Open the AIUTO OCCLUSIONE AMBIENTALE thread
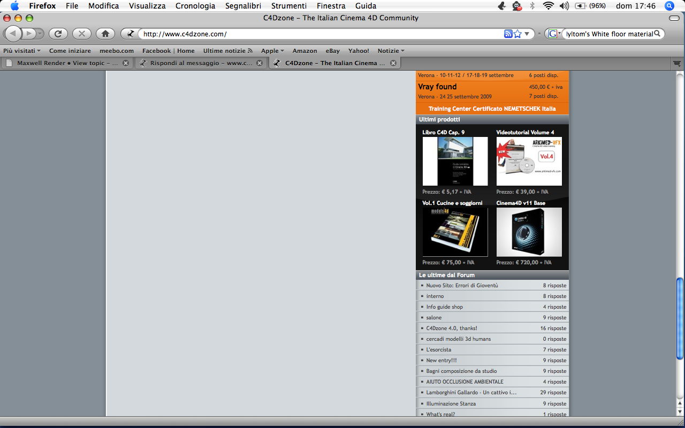Image resolution: width=685 pixels, height=428 pixels. [465, 382]
